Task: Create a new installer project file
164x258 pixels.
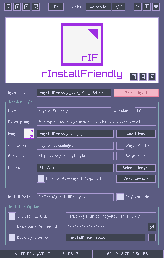Action: tap(8, 7)
